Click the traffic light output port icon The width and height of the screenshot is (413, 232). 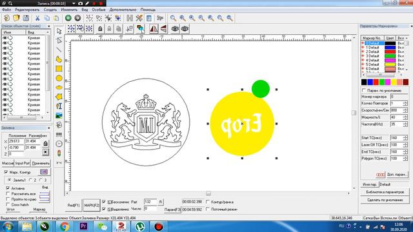click(59, 153)
